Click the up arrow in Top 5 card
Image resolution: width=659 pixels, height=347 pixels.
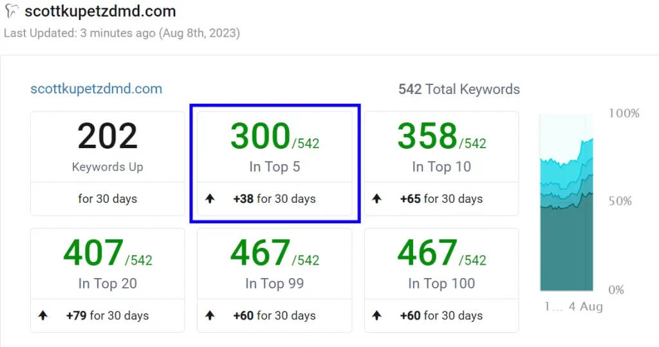coord(210,198)
